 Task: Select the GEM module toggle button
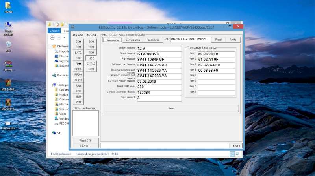point(78,42)
